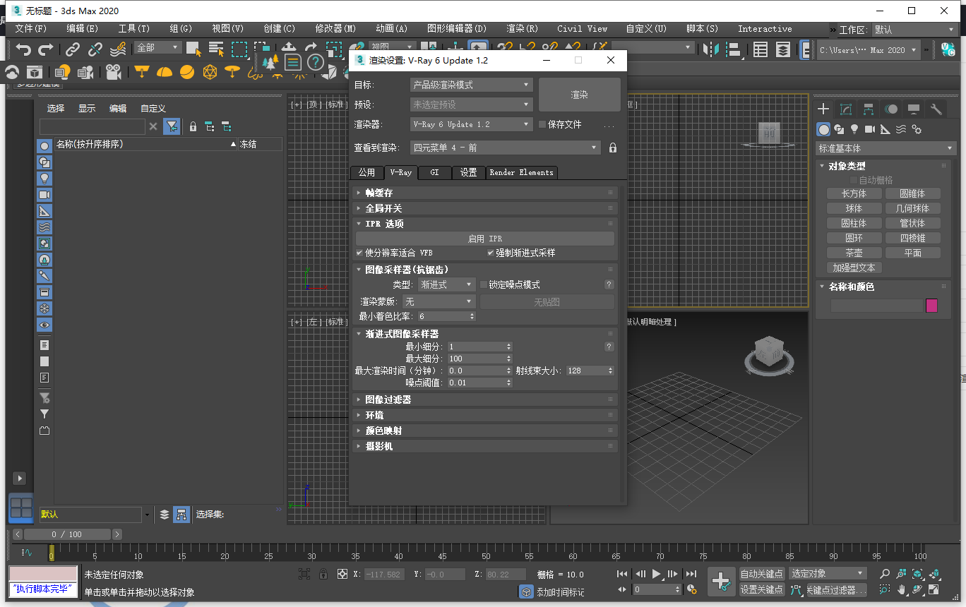Image resolution: width=966 pixels, height=607 pixels.
Task: Toggle 保存文件 checkbox
Action: (x=542, y=124)
